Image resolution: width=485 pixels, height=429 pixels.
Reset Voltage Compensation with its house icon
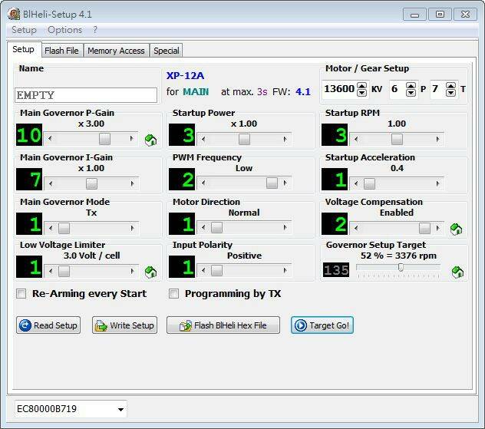tap(457, 229)
